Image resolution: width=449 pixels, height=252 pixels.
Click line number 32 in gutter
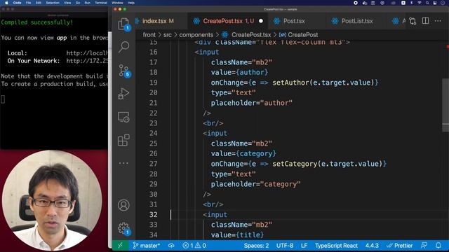tap(153, 215)
